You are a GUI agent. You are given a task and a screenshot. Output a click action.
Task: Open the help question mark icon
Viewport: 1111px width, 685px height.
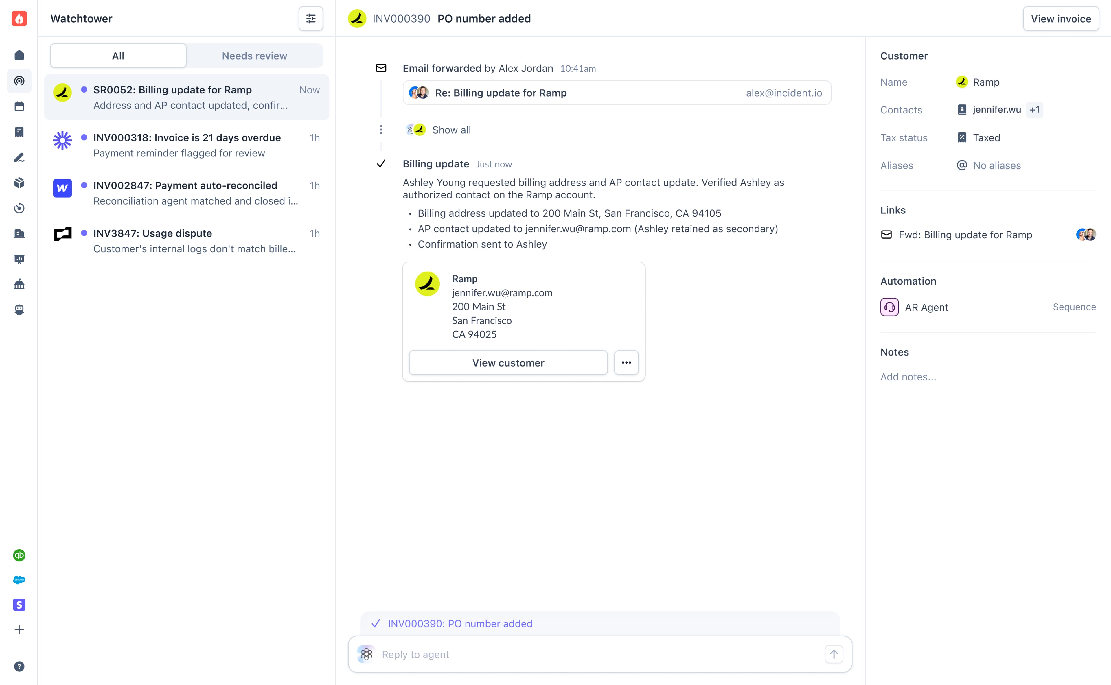click(19, 666)
